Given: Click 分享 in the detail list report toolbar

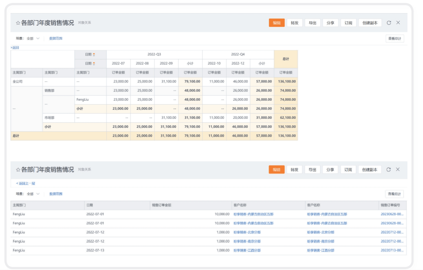Looking at the screenshot, I should coord(330,170).
